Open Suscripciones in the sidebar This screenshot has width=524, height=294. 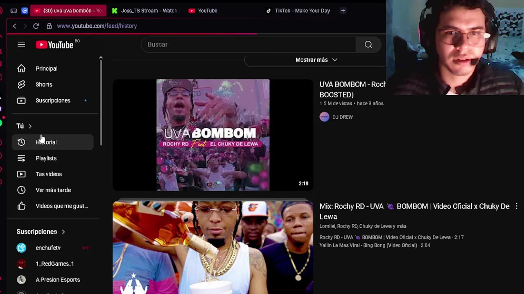pyautogui.click(x=52, y=100)
